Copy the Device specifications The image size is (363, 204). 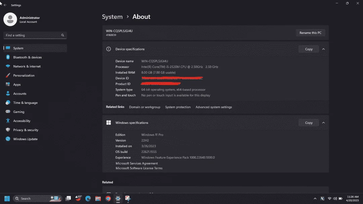point(309,49)
